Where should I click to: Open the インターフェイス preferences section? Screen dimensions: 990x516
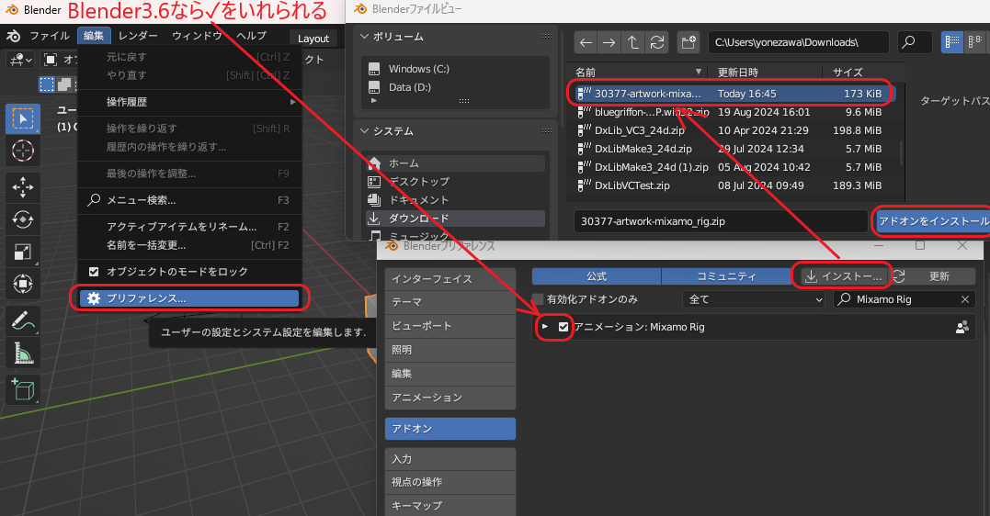[x=450, y=279]
